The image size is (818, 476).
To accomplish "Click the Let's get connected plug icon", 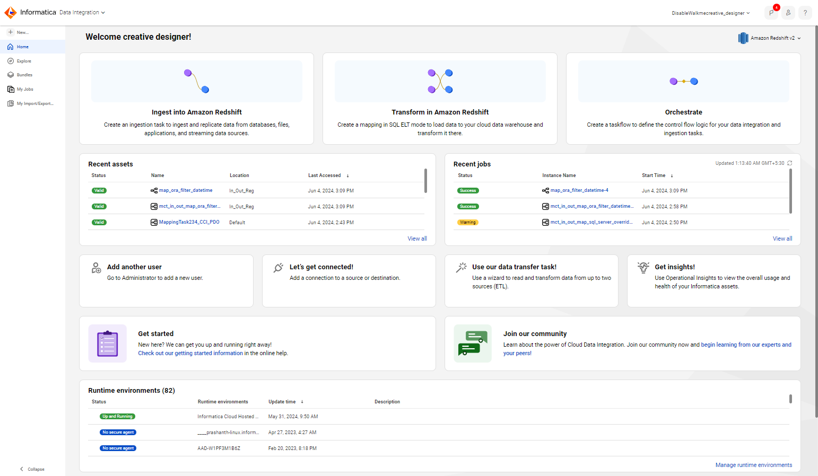I will (x=279, y=268).
